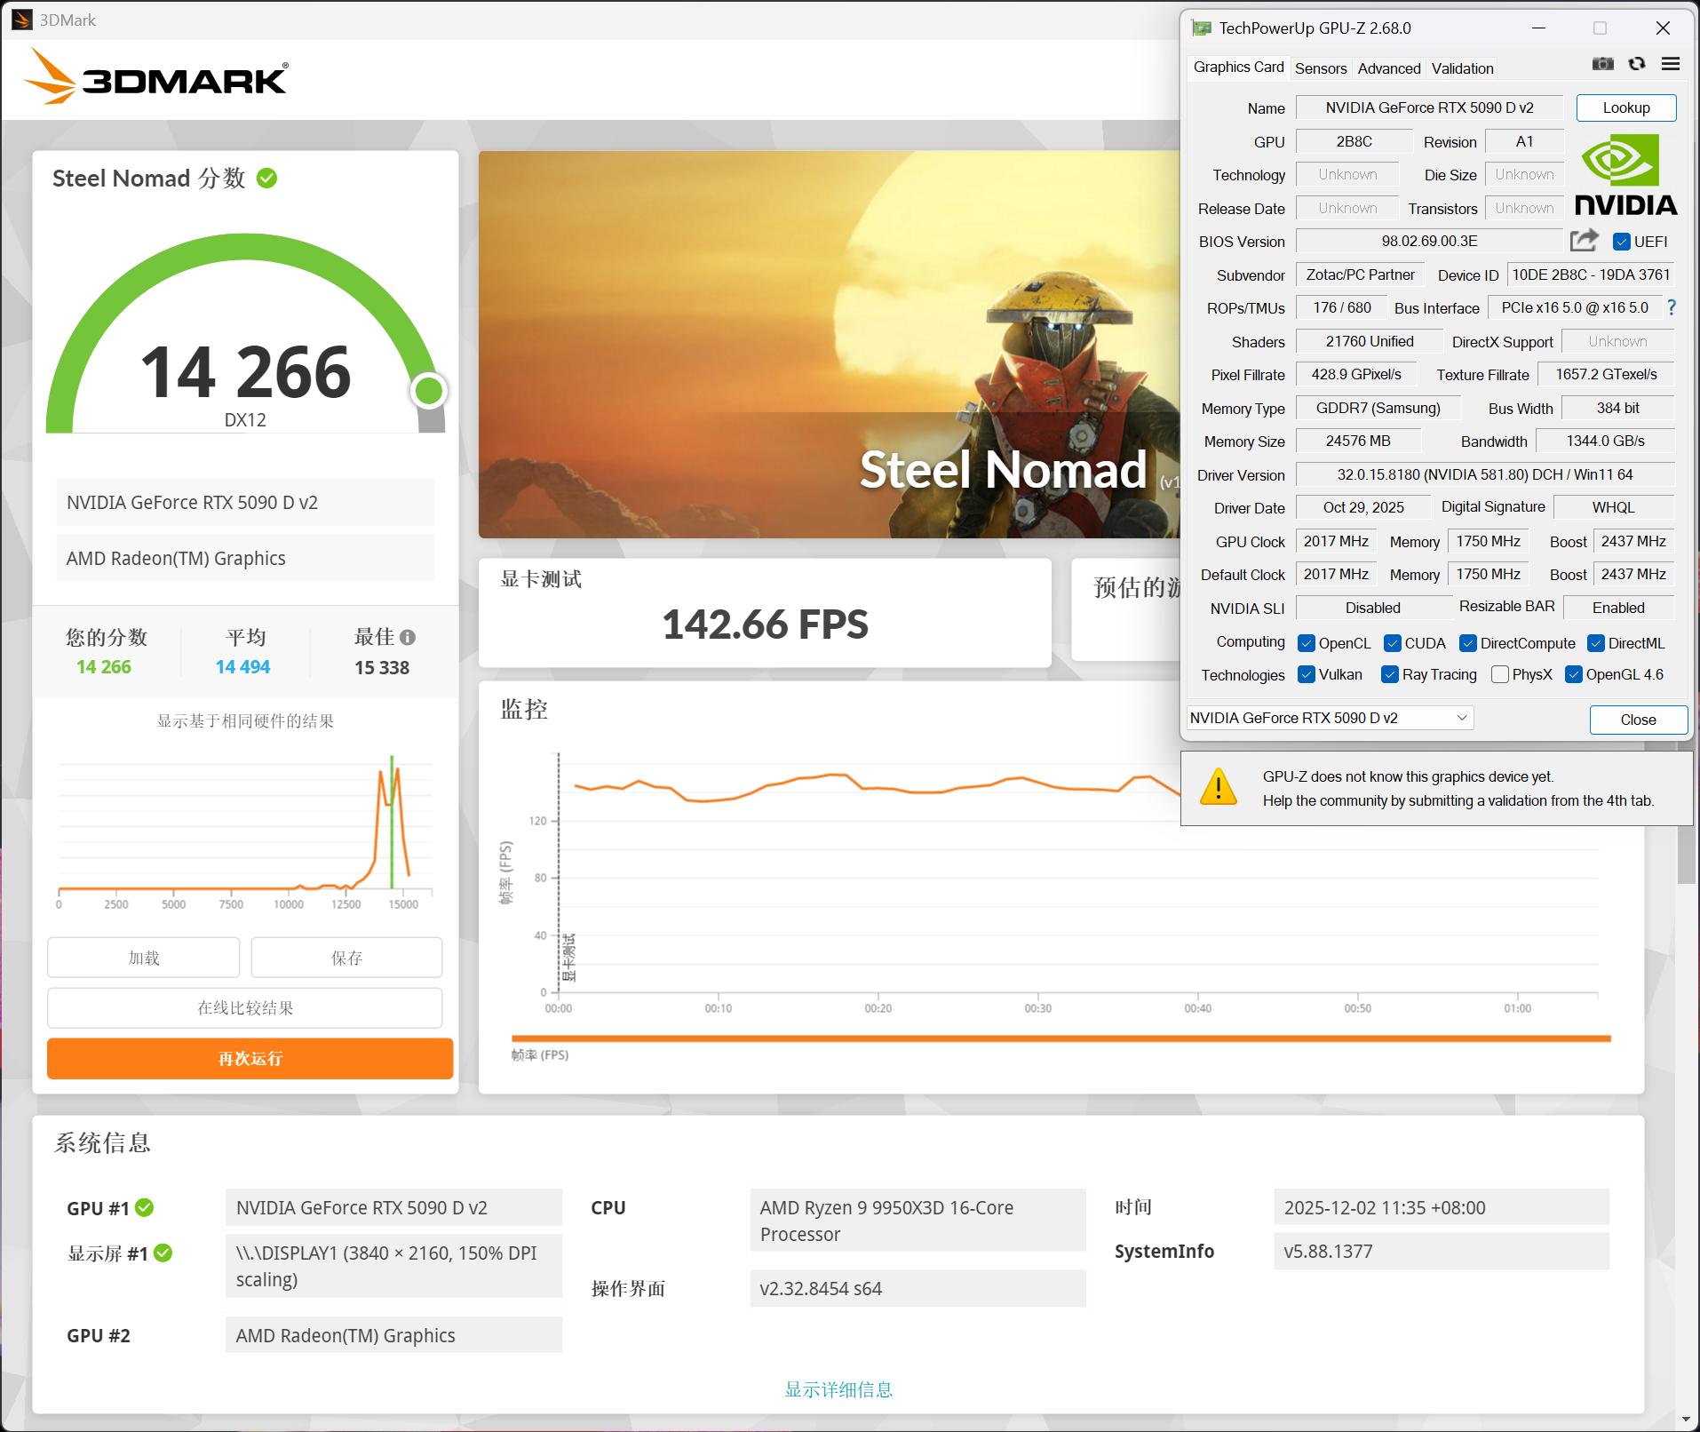
Task: Click the Lookup button
Action: (x=1625, y=107)
